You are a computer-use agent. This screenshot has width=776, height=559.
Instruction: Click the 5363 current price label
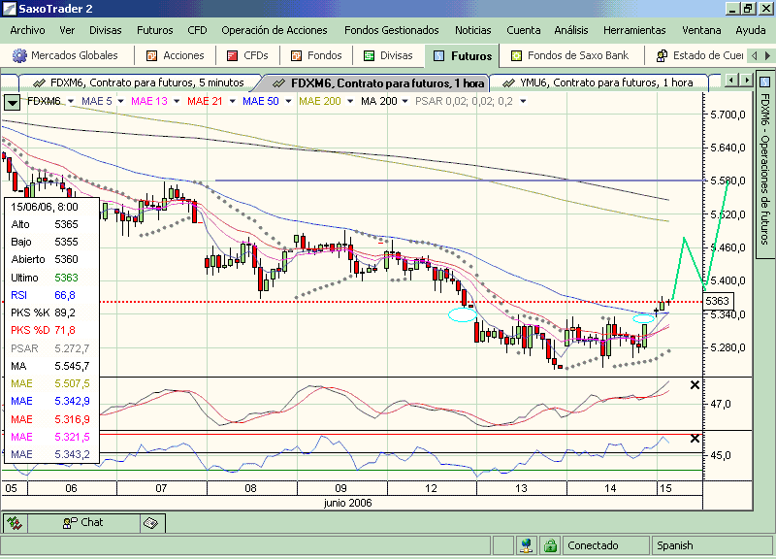tap(717, 301)
